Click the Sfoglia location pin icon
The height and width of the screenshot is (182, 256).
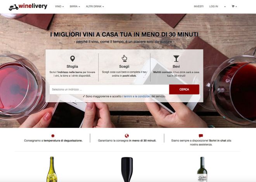pos(73,58)
